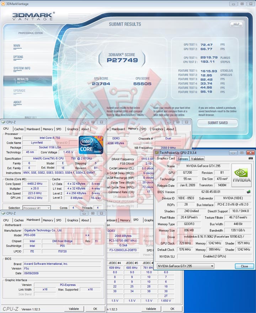Open the HELP button in 3DMark Vantage
The image size is (256, 313).
[236, 24]
